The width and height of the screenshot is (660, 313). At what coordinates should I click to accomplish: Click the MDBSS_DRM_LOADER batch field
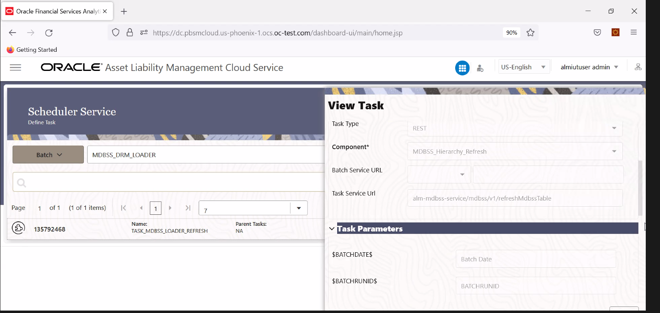tap(206, 155)
